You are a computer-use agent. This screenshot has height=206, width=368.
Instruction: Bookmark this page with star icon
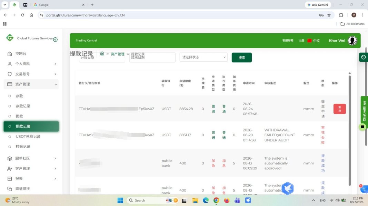329,15
